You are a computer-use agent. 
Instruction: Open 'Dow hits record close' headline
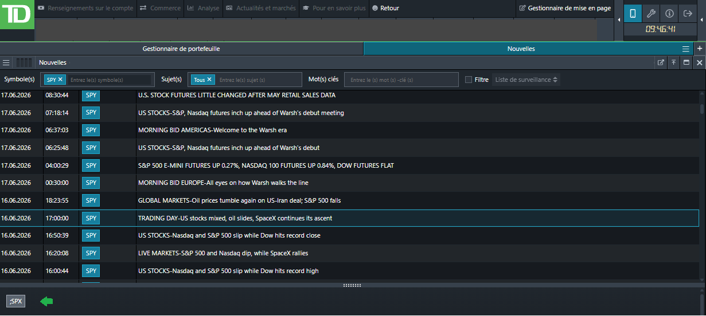[229, 235]
